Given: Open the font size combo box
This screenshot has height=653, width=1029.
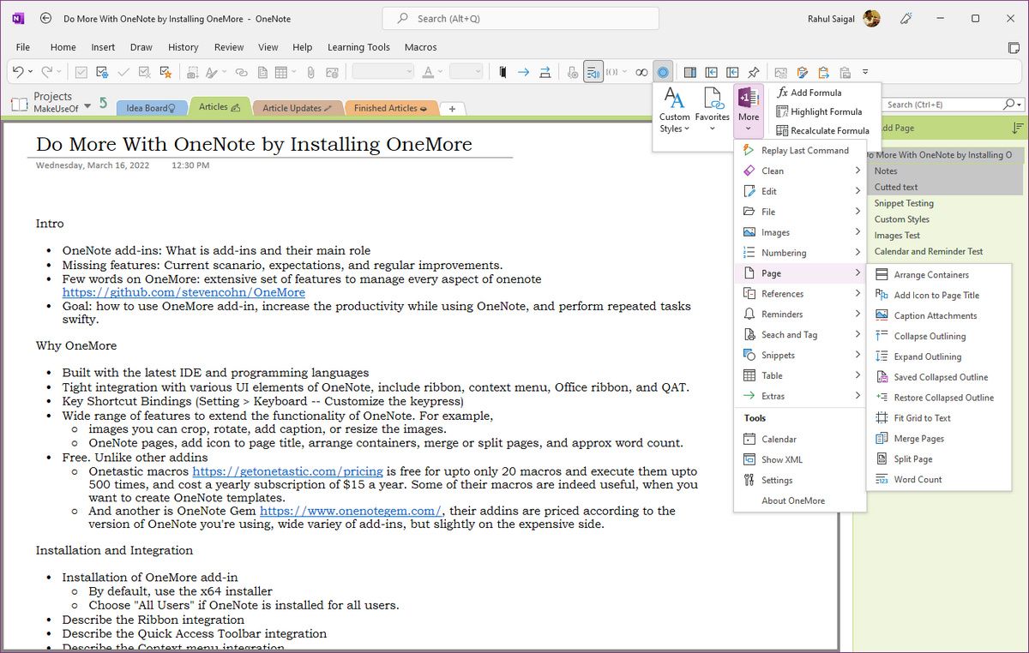Looking at the screenshot, I should 466,72.
